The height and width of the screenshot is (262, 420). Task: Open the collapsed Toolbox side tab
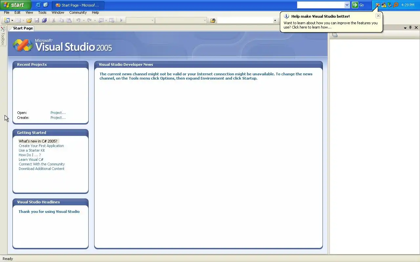[x=3, y=36]
